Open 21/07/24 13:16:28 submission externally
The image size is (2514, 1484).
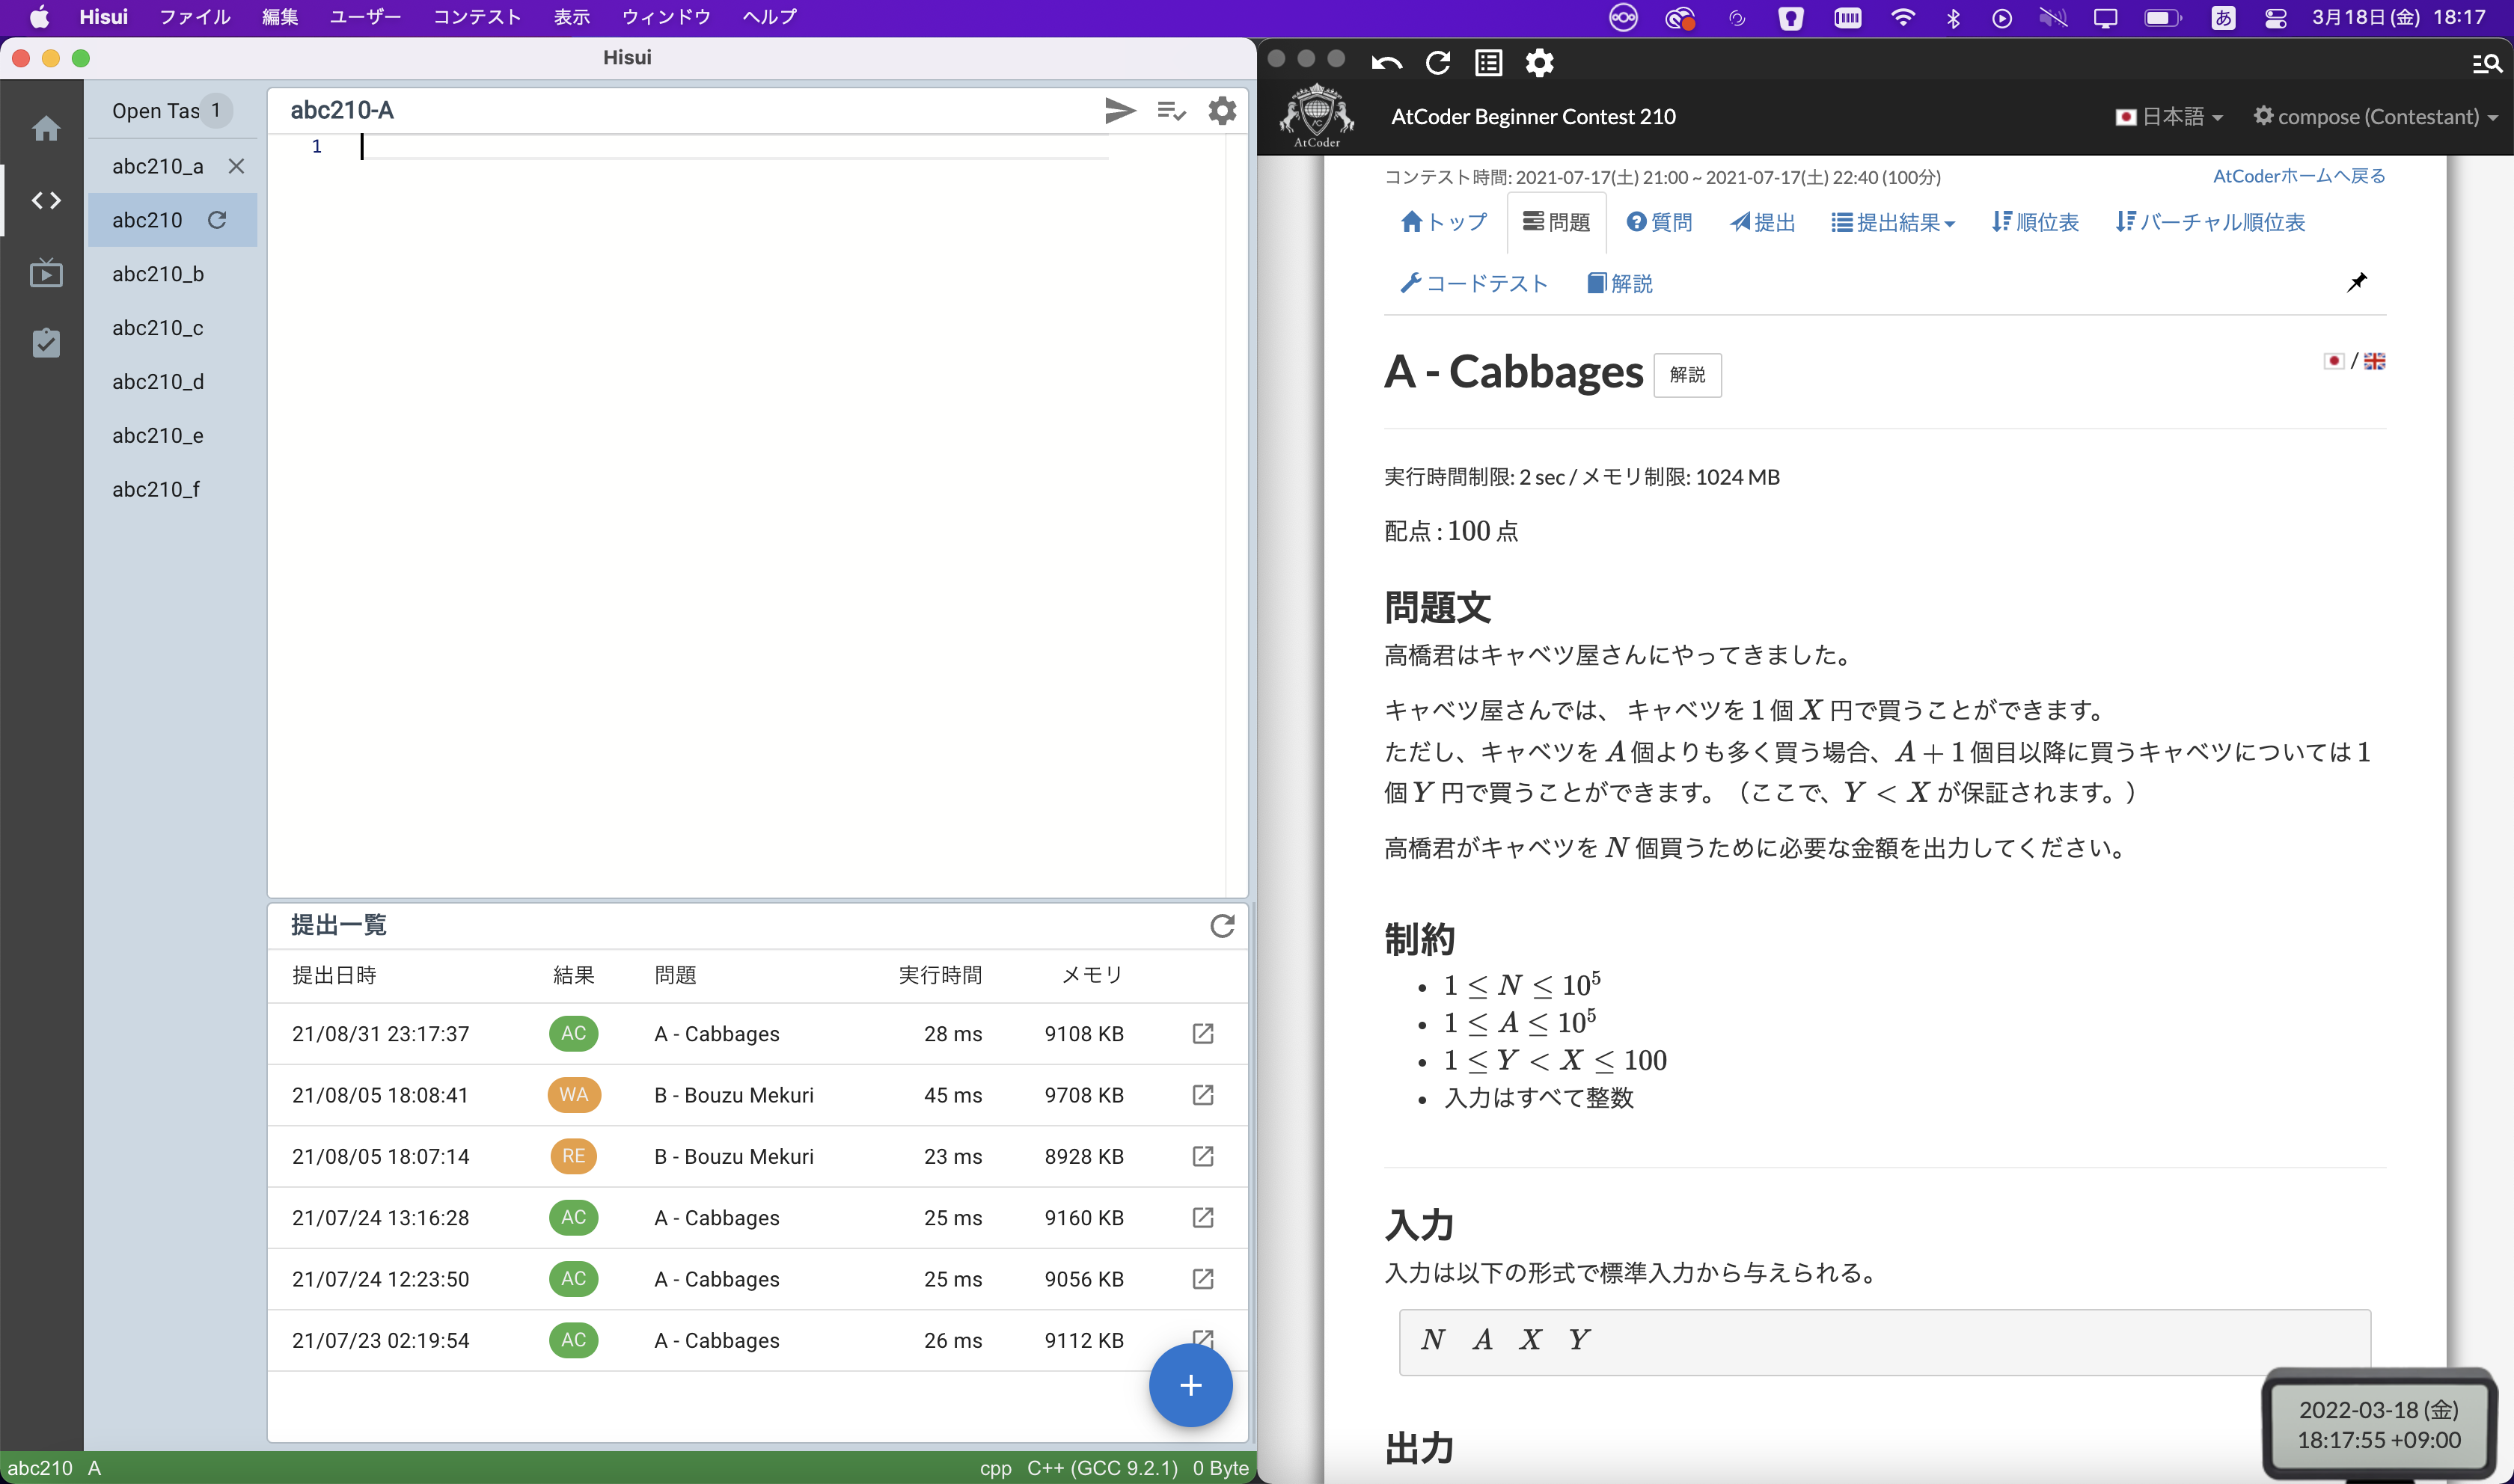[1203, 1217]
